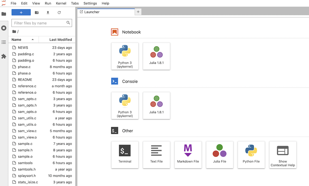
Task: Select sample.h in file list
Action: [42, 150]
